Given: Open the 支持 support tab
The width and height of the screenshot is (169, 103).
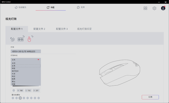Looking at the screenshot, I should coord(81,7).
